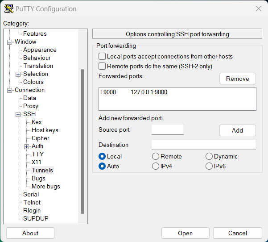Open the Appearance category
This screenshot has width=268, height=242.
tap(40, 50)
